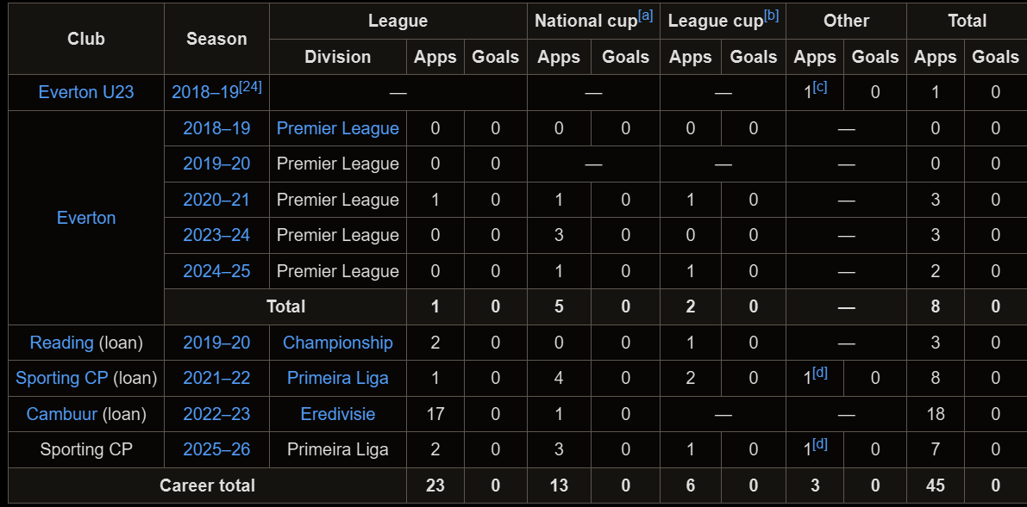
Task: Follow the Reading loan club link
Action: pyautogui.click(x=61, y=343)
